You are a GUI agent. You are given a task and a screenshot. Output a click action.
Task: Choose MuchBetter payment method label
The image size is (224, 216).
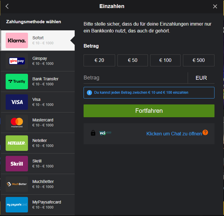(x=43, y=181)
